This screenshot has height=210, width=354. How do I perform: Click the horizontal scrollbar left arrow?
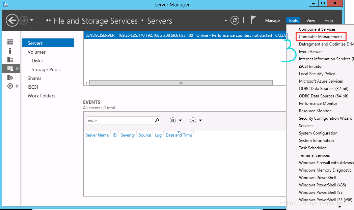86,83
